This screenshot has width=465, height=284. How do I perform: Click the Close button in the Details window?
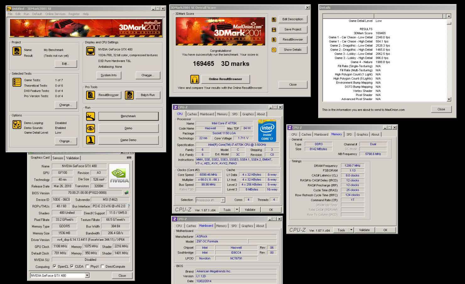click(441, 109)
